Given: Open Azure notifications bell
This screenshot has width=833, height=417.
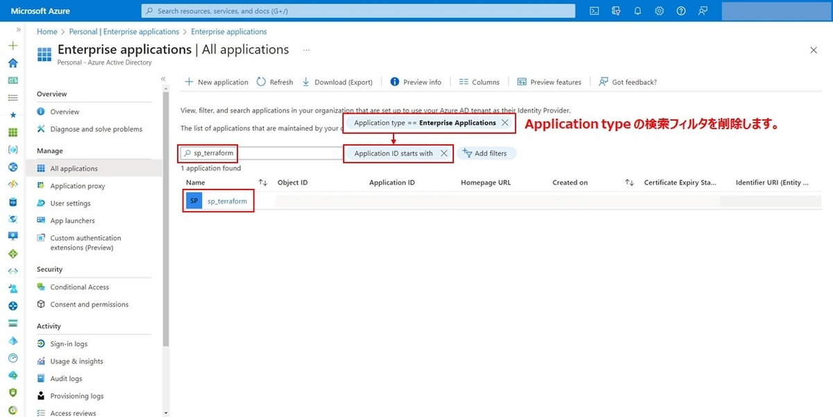Looking at the screenshot, I should (x=637, y=10).
